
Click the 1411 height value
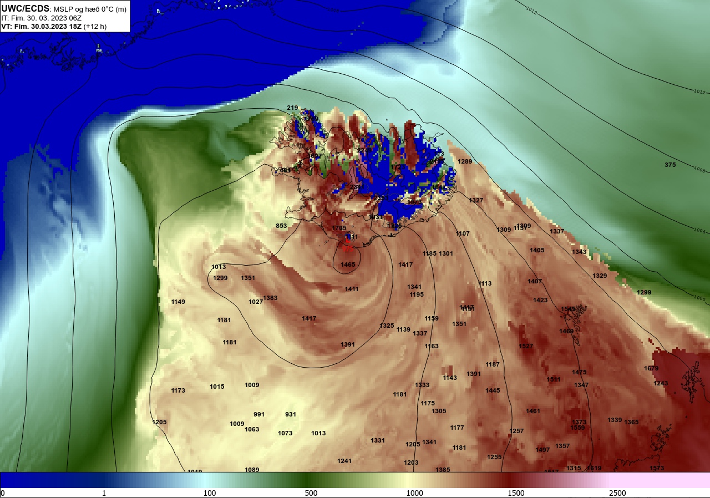click(352, 289)
